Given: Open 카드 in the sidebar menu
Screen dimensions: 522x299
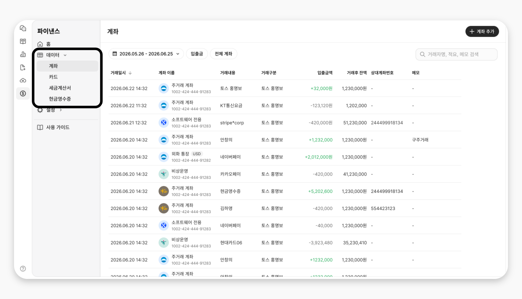Looking at the screenshot, I should coord(54,77).
